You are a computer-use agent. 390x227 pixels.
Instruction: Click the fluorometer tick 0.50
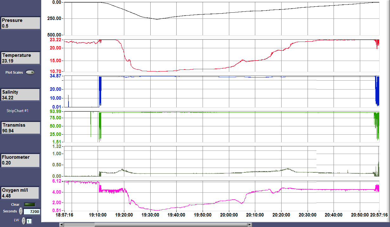[x=56, y=165]
